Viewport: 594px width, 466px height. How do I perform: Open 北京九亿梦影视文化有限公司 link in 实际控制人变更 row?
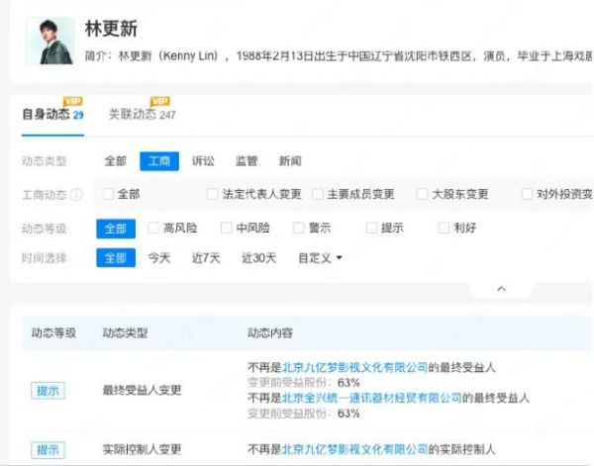click(x=355, y=449)
